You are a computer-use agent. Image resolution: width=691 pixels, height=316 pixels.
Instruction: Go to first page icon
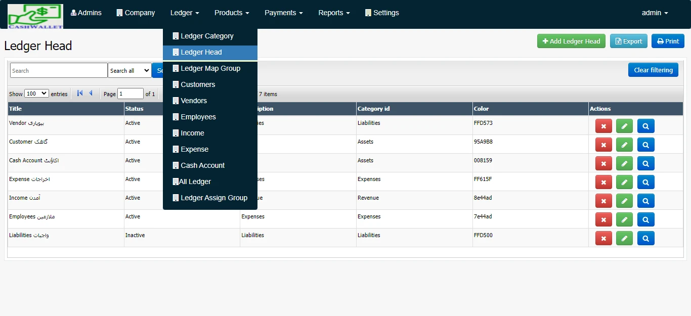[x=80, y=94]
